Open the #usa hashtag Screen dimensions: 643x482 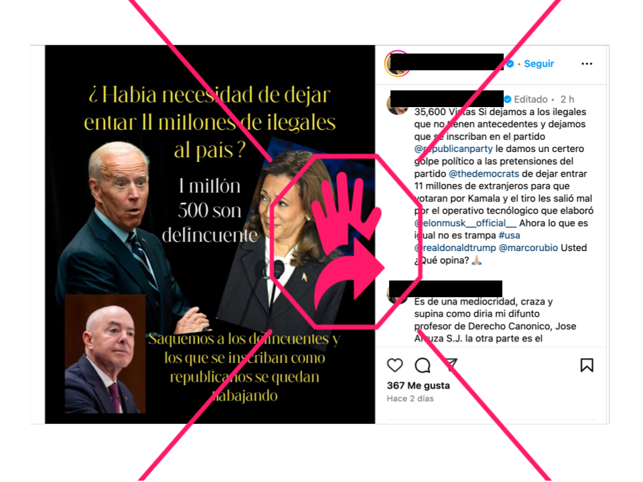coord(509,235)
